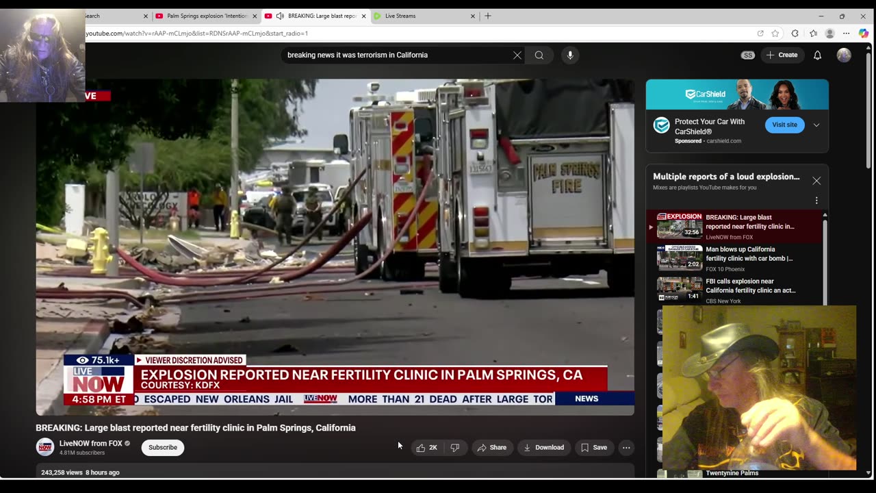This screenshot has width=876, height=493.
Task: Expand the CarShield ad options chevron
Action: 816,125
